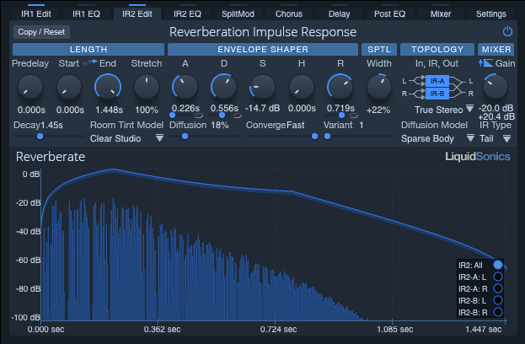The image size is (525, 344).
Task: Switch to the IR2 EQ tab
Action: [187, 14]
